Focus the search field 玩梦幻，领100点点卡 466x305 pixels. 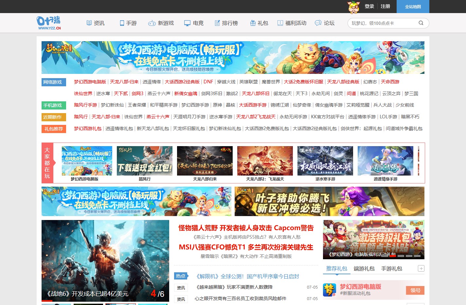tap(384, 23)
